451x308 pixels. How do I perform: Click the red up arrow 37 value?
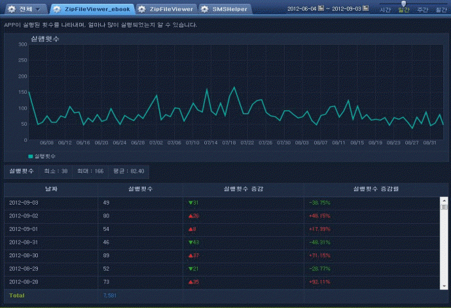point(193,256)
